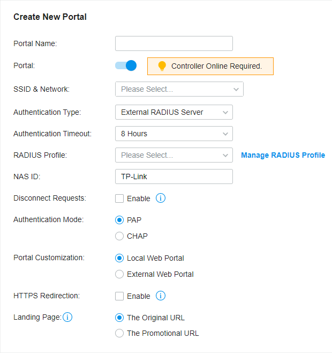The height and width of the screenshot is (353, 332).
Task: Open the RADIUS Profile dropdown
Action: [174, 155]
